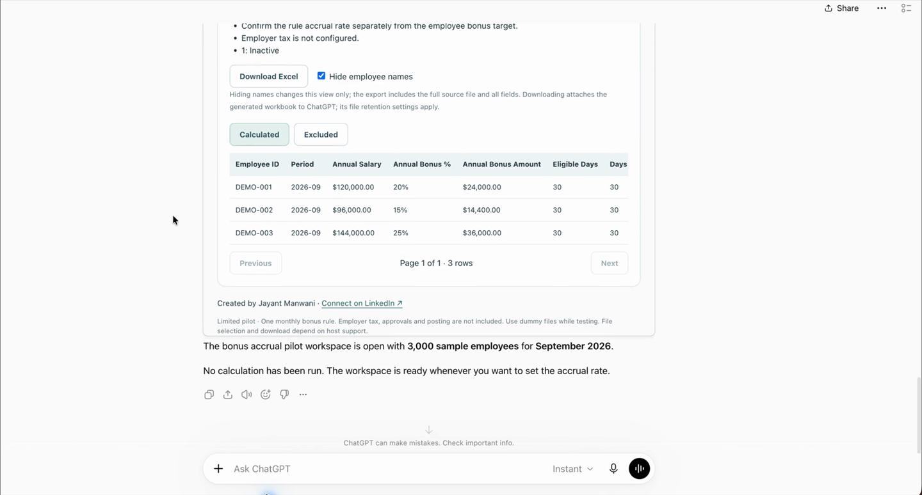Open the Connect on LinkedIn link
The height and width of the screenshot is (495, 922).
pyautogui.click(x=362, y=303)
